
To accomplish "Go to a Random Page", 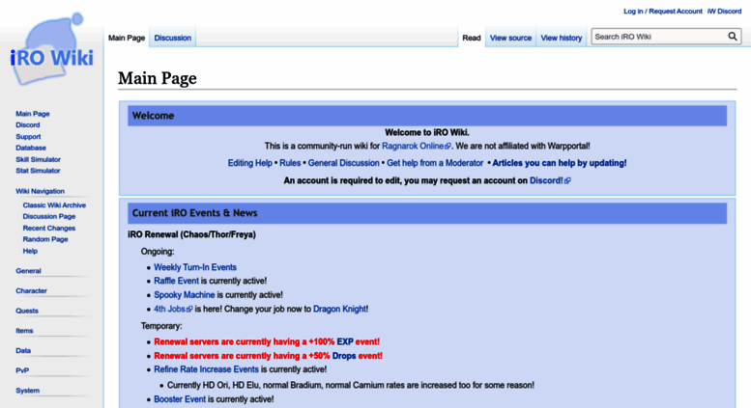I will tap(45, 239).
